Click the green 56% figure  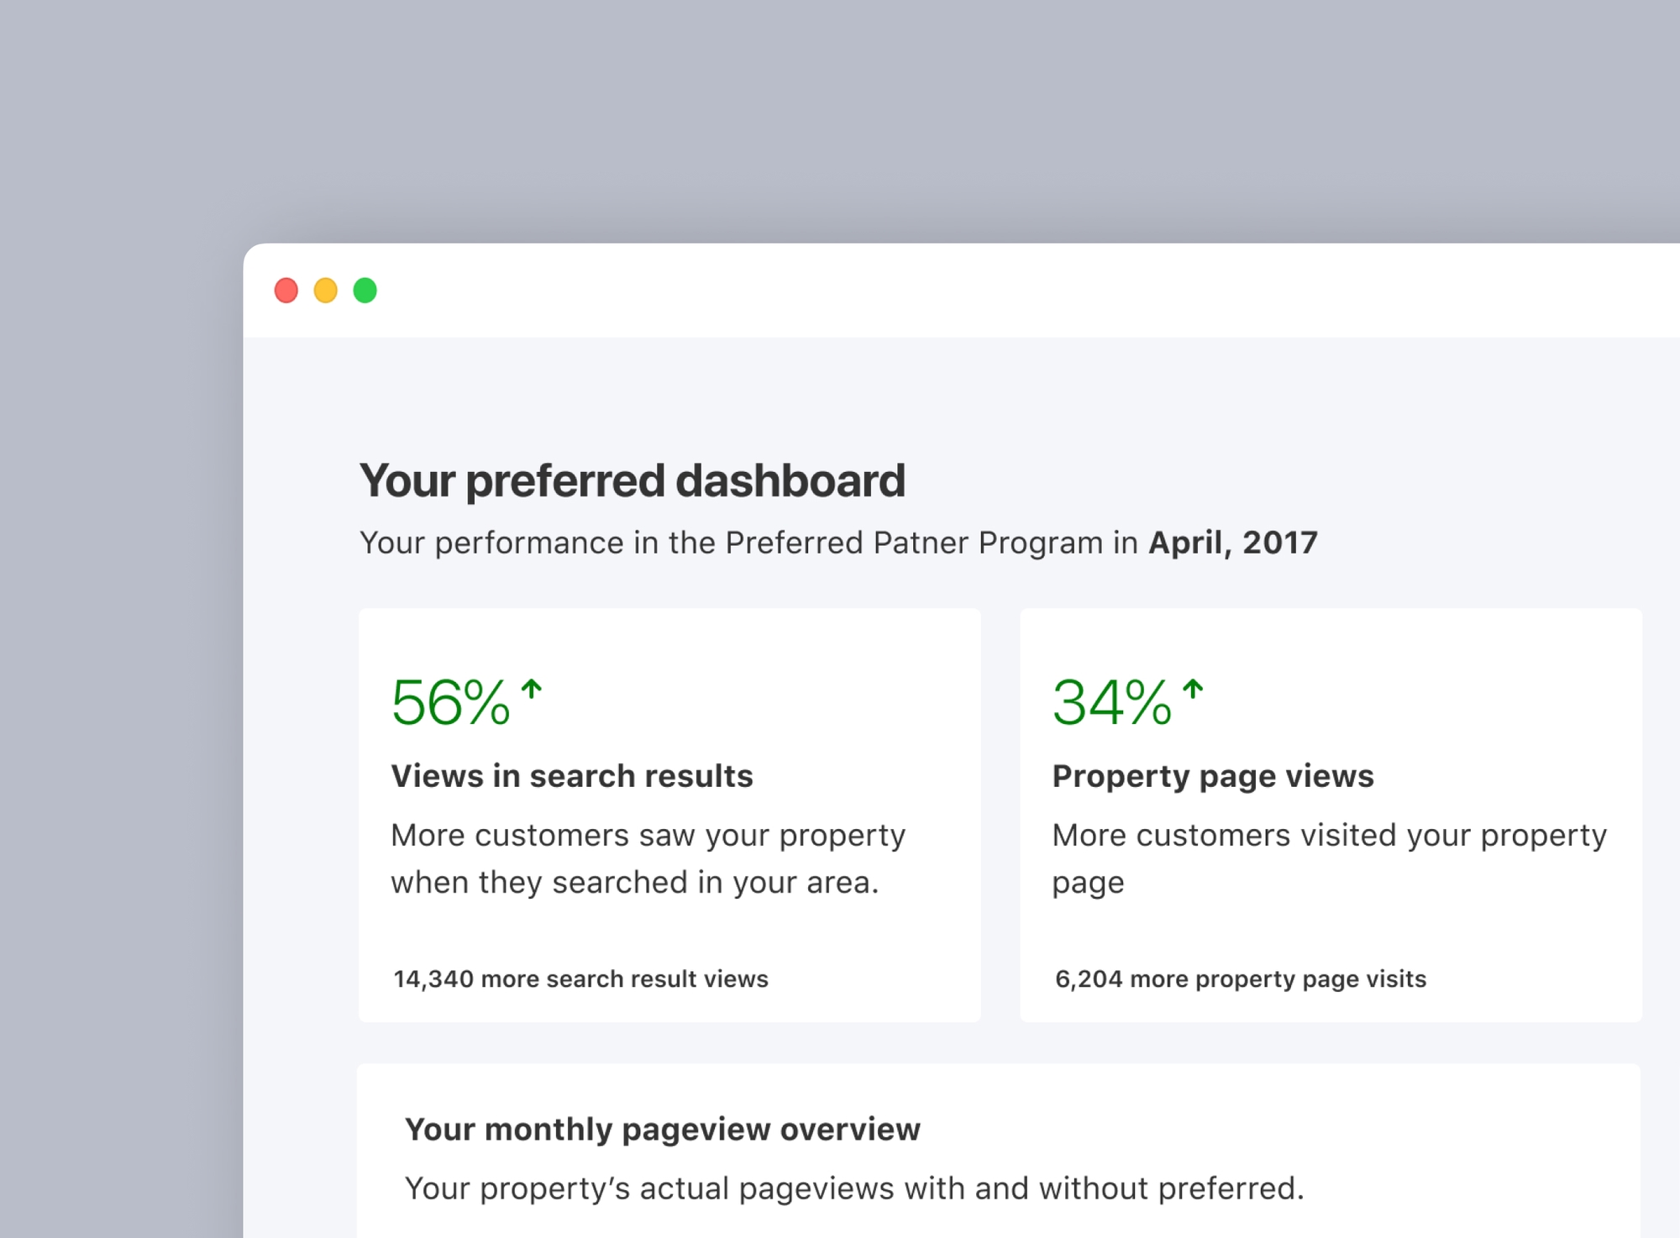pyautogui.click(x=451, y=702)
